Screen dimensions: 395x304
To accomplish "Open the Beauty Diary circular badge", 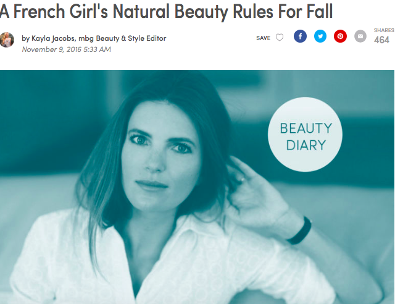I will pyautogui.click(x=305, y=135).
